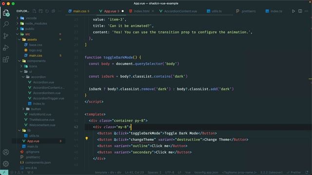Open the Run and Debug view
Viewport: 312px width, 175px height.
(6, 48)
